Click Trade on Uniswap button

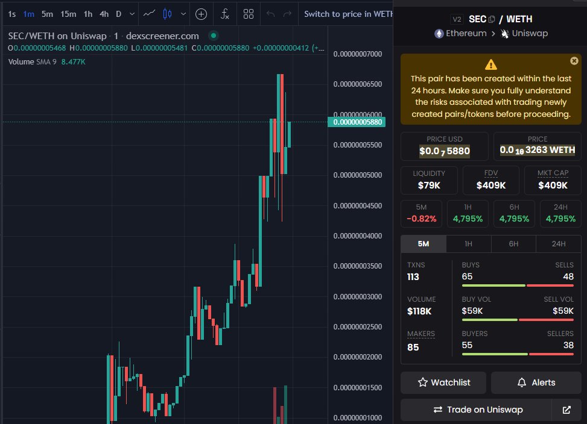(x=476, y=410)
